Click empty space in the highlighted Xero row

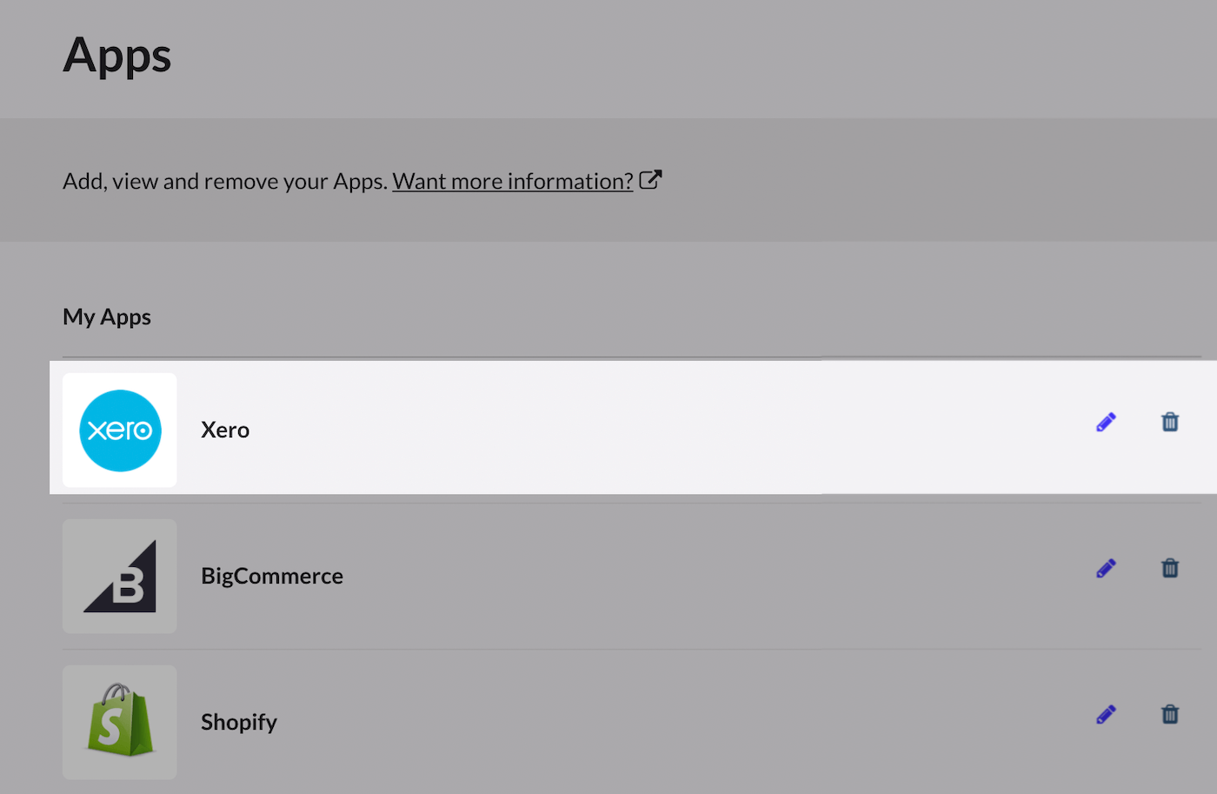[x=652, y=430]
